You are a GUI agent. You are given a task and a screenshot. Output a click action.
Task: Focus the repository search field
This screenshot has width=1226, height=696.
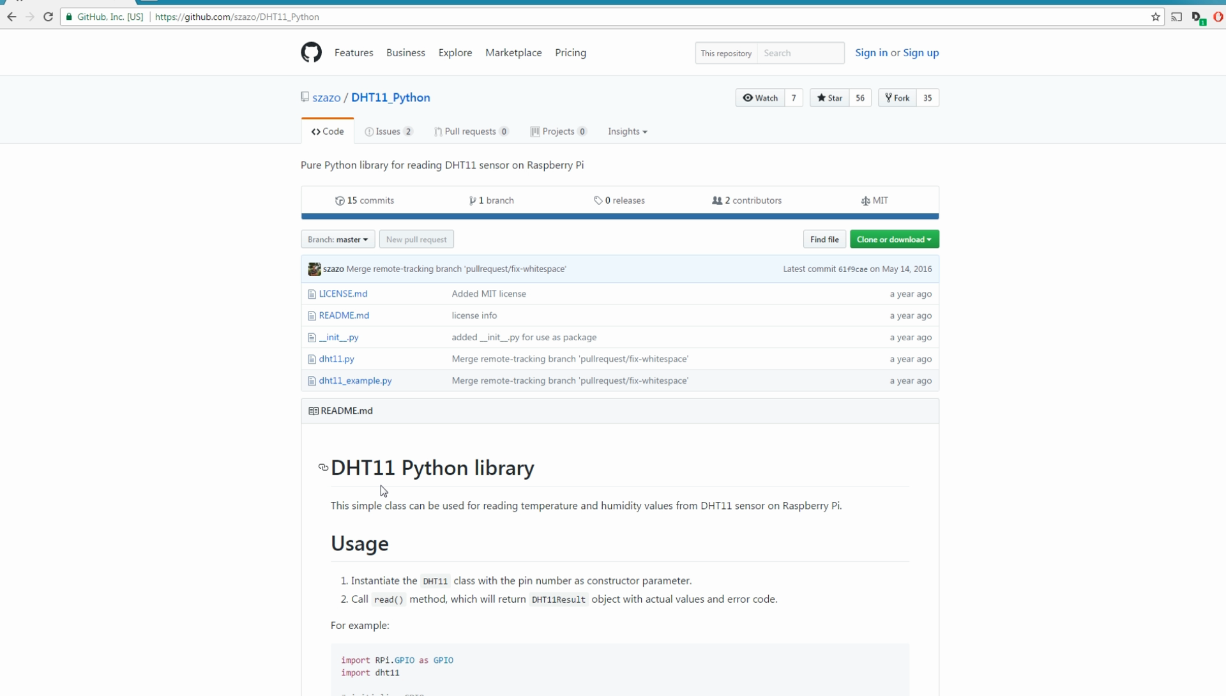(800, 53)
